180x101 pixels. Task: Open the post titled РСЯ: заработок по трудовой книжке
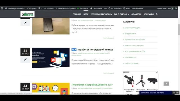(92, 50)
